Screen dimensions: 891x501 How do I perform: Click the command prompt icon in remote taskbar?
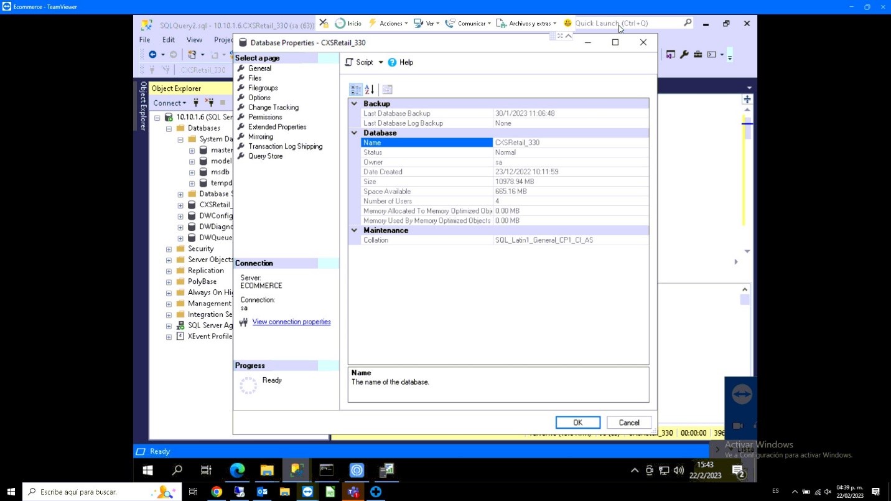[x=327, y=471]
